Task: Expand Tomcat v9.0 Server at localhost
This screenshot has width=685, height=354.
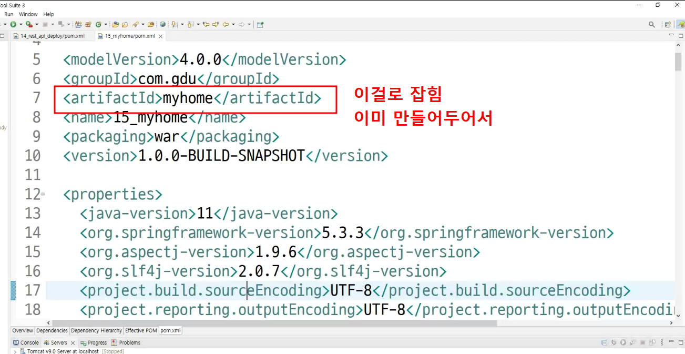Action: pos(15,351)
